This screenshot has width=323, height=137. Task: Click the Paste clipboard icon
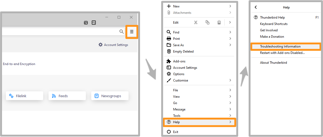[x=219, y=23]
